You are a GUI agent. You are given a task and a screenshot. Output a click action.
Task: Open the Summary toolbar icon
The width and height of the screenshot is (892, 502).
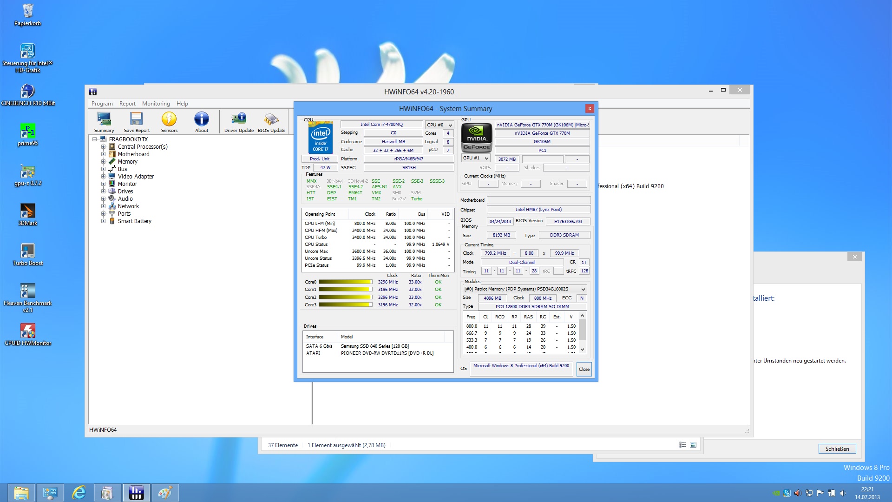tap(104, 122)
